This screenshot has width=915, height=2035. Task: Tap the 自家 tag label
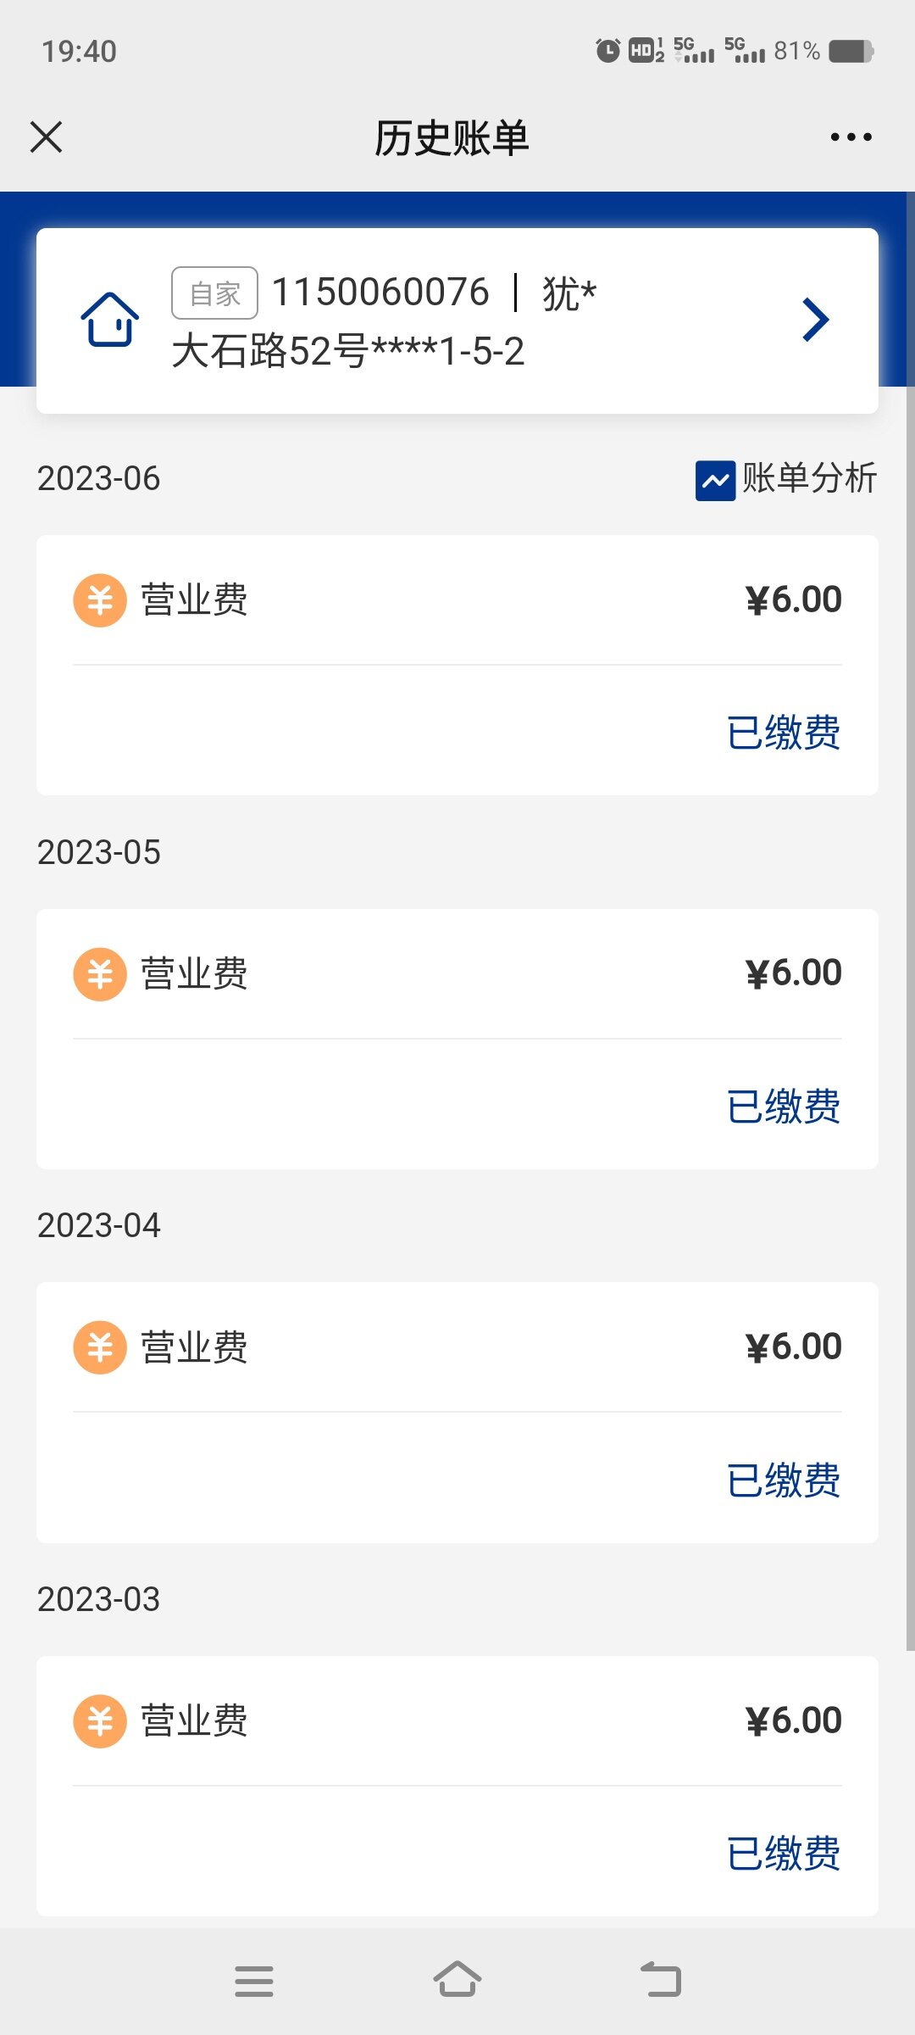point(214,293)
